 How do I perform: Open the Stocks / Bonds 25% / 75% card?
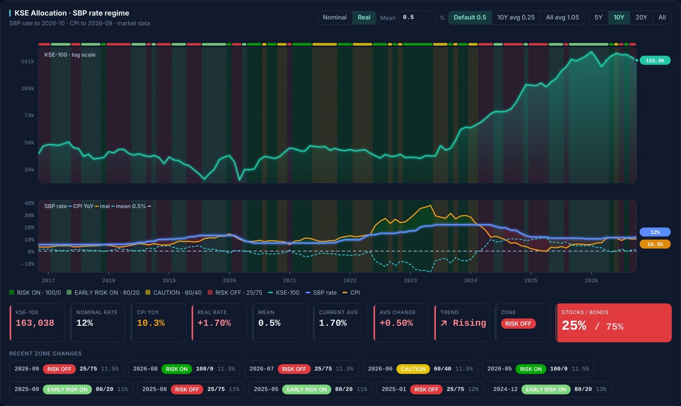coord(614,323)
